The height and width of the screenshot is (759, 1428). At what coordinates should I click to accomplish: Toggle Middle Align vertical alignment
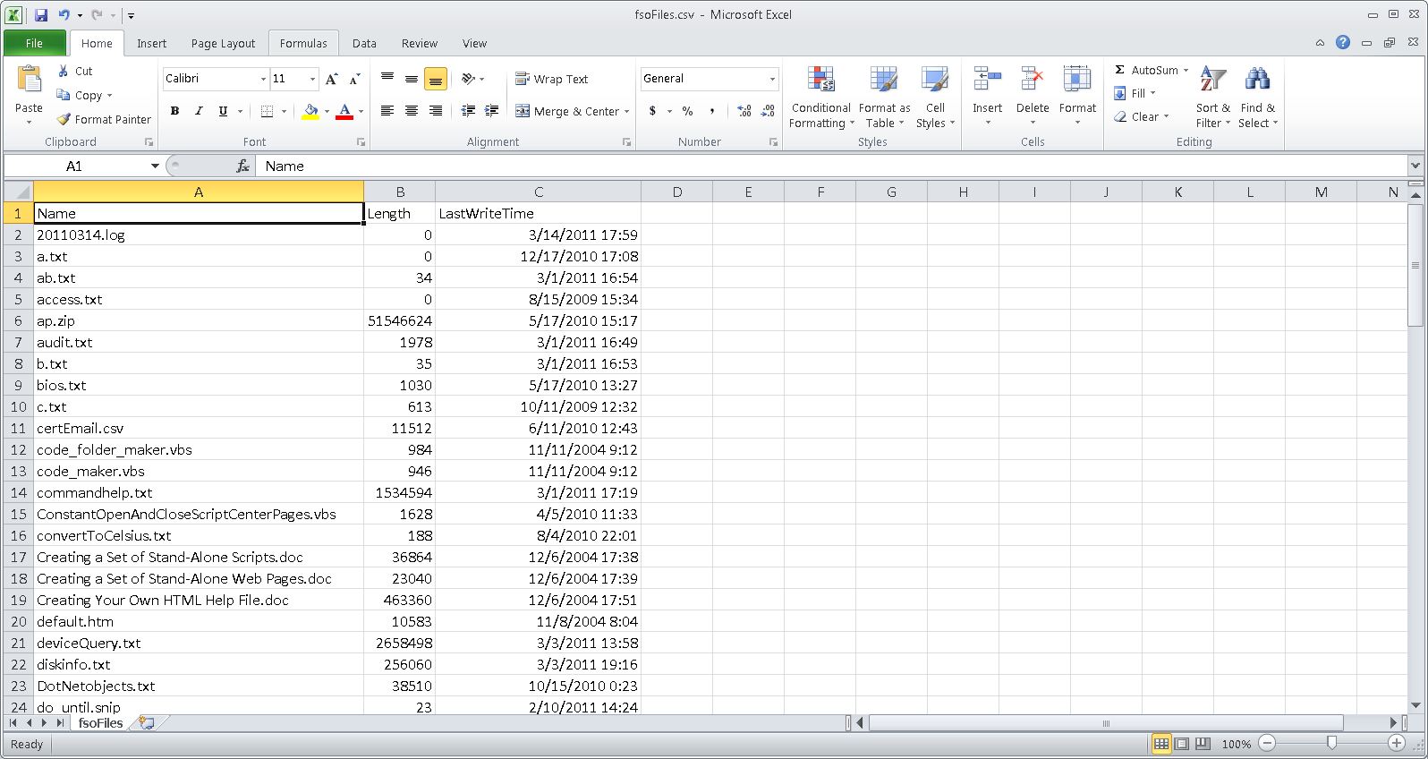412,79
